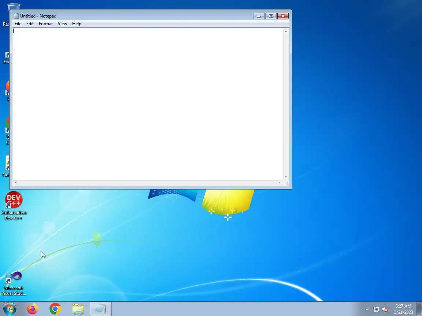Viewport: 422px width, 316px height.
Task: Click the muted volume tray icon
Action: 385,309
